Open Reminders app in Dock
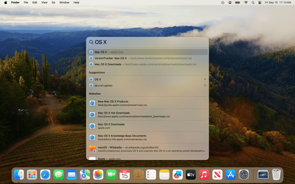295x184 pixels. point(151,174)
